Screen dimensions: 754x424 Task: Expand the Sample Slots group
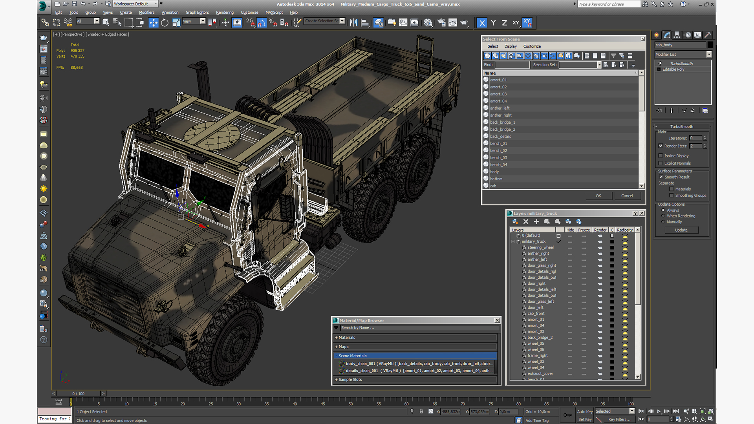pos(415,380)
